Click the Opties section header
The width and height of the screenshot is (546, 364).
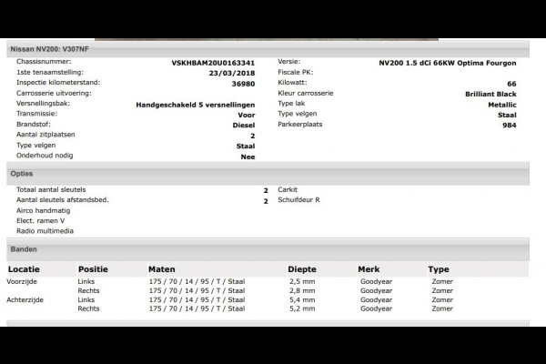click(x=268, y=174)
